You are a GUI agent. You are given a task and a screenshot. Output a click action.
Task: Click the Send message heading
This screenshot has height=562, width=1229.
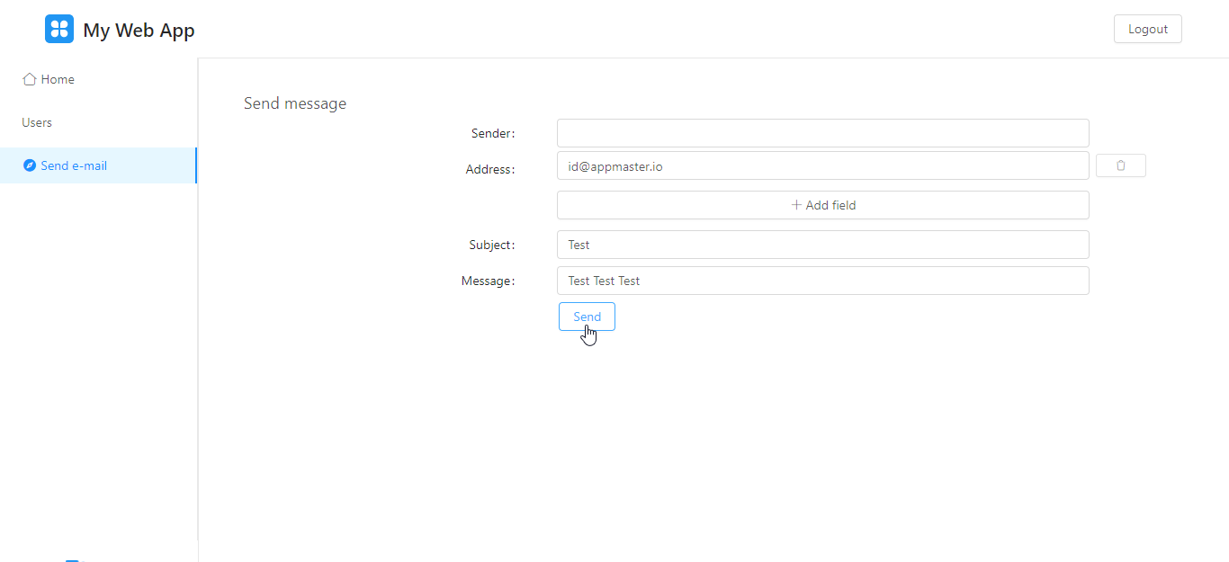click(295, 103)
